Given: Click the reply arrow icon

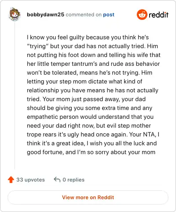Looking at the screenshot, I should click(x=57, y=179).
